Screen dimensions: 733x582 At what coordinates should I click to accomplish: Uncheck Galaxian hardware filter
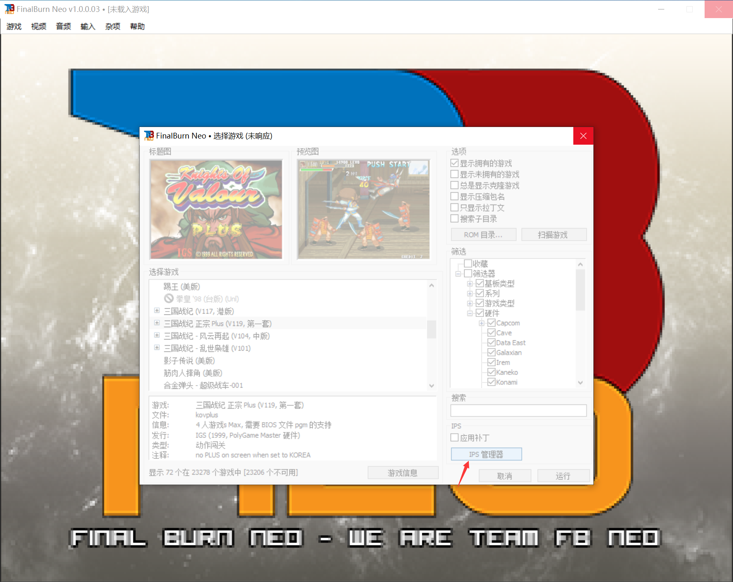[x=491, y=352]
